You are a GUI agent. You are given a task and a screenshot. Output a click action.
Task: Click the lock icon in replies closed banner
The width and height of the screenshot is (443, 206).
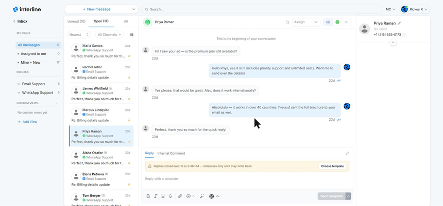(x=150, y=166)
